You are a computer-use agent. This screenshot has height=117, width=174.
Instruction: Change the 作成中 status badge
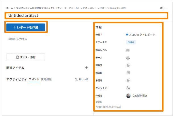pos(131,42)
